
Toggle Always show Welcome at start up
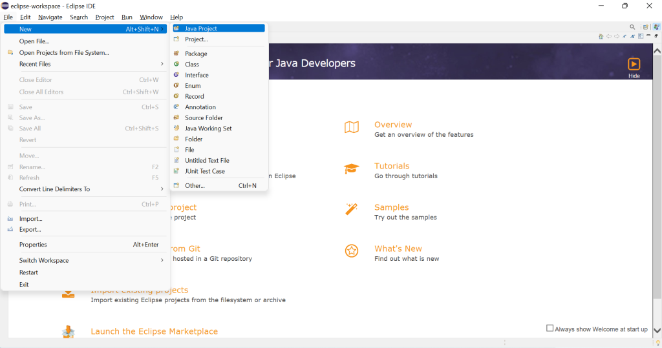click(550, 329)
